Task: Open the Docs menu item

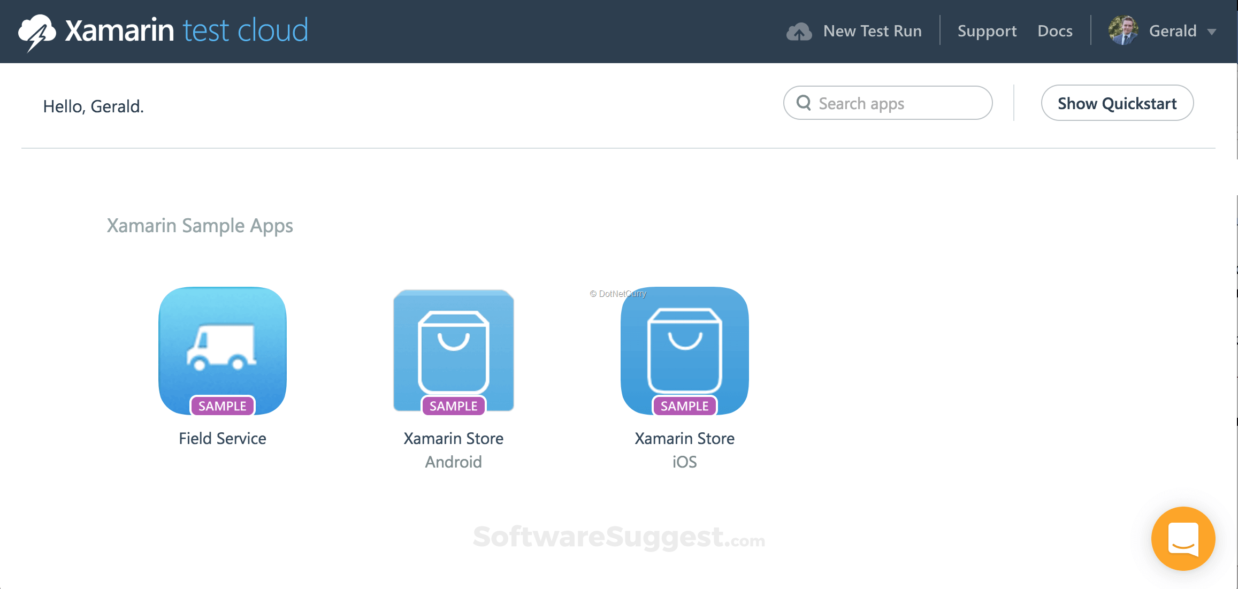Action: 1054,31
